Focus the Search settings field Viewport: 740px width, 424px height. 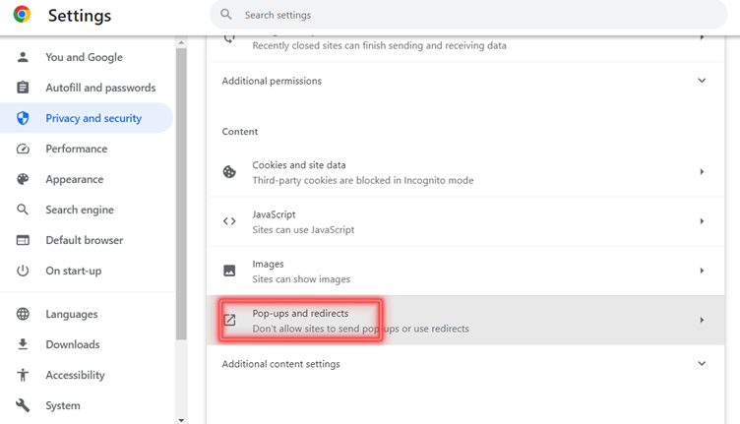pos(468,15)
